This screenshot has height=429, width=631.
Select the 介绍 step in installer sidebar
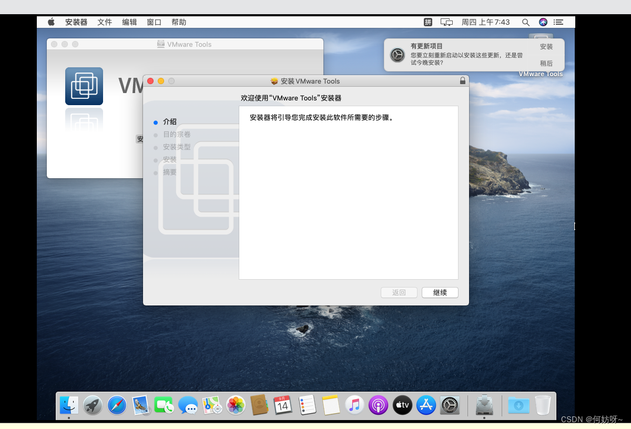pyautogui.click(x=170, y=122)
